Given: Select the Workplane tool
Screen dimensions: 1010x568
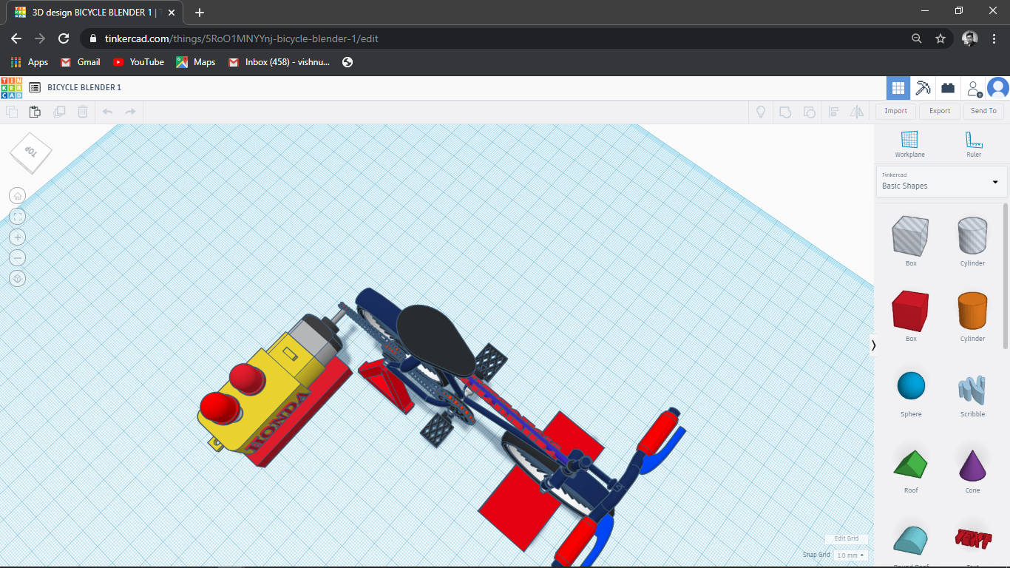Looking at the screenshot, I should tap(909, 142).
